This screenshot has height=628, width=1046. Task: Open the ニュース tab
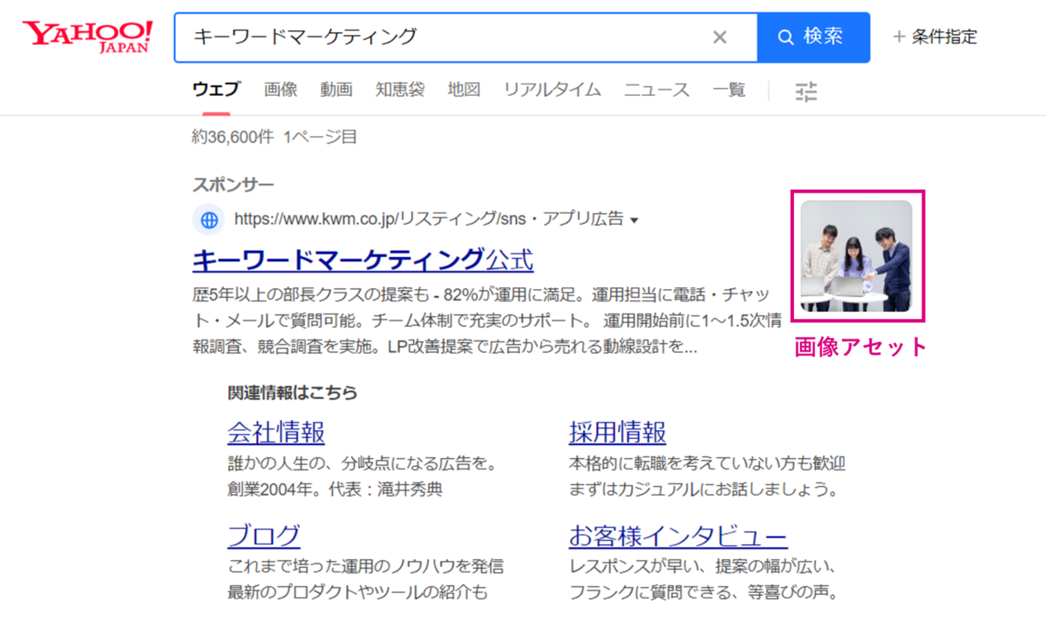click(x=656, y=89)
